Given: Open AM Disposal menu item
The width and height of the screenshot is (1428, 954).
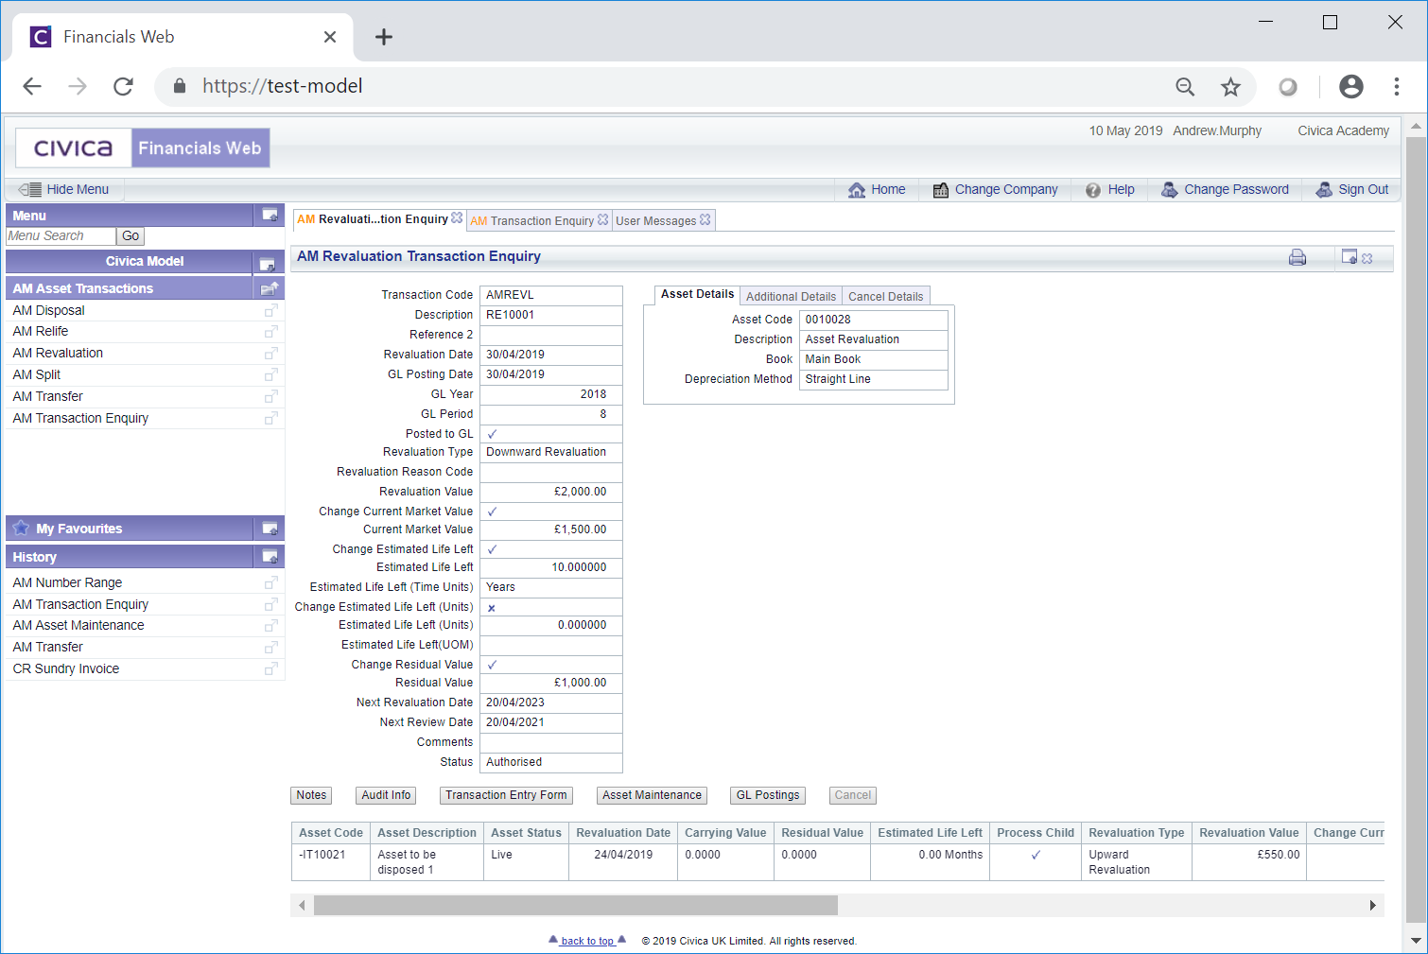Looking at the screenshot, I should pos(49,310).
